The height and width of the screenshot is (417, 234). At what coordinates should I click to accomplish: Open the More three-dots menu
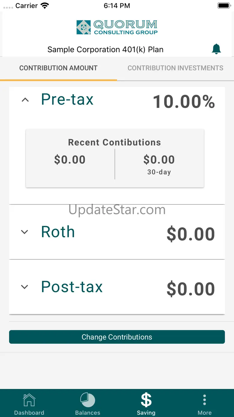click(205, 400)
